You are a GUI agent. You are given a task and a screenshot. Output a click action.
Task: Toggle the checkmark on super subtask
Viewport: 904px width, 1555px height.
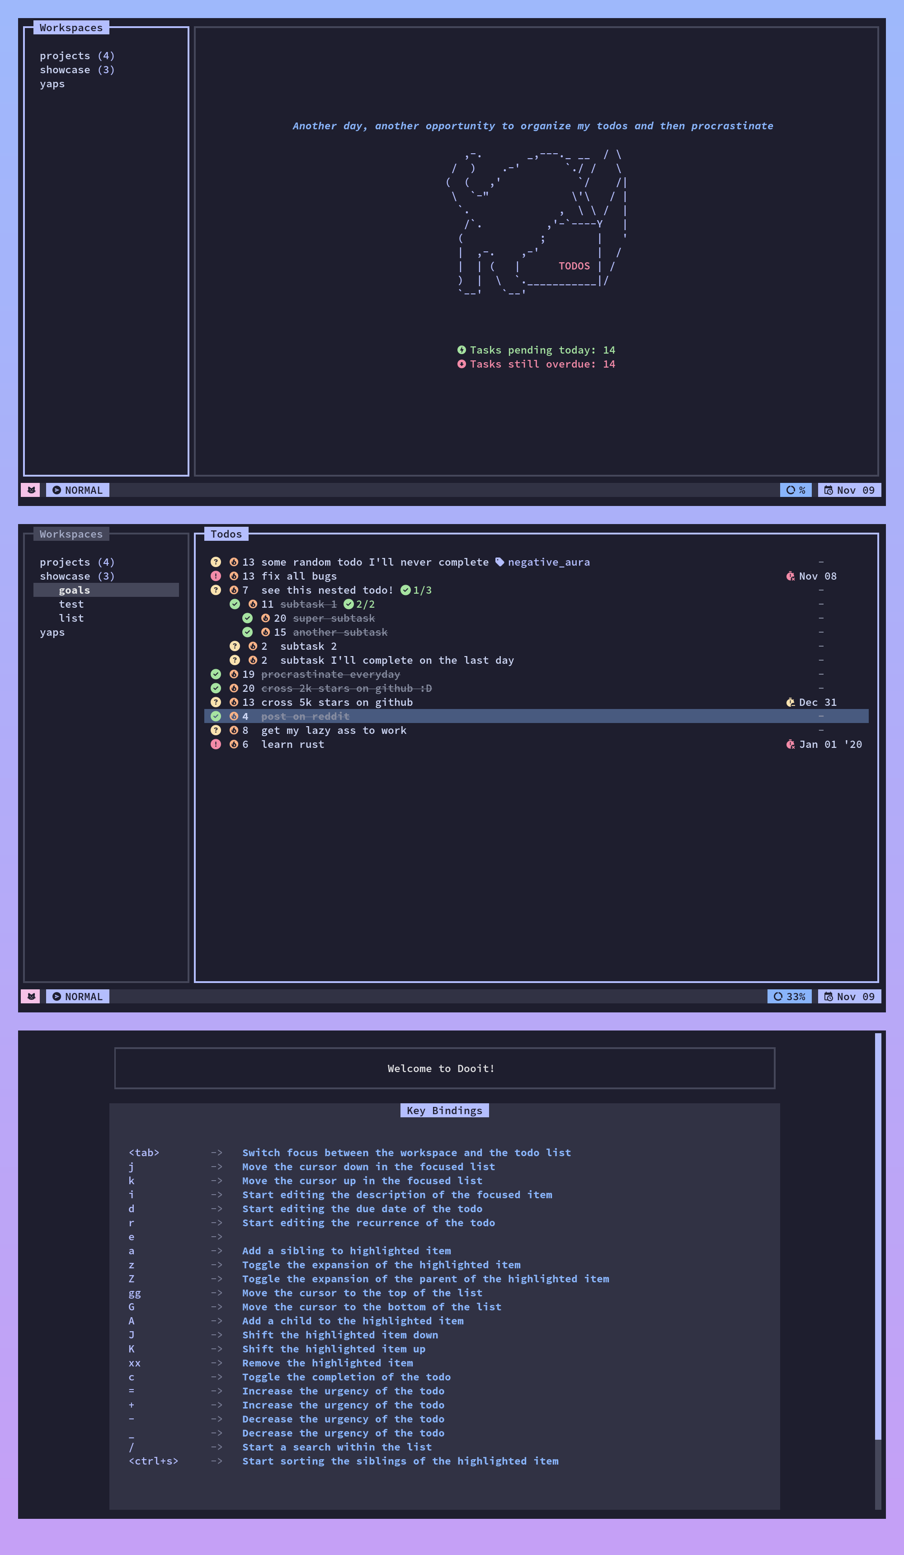(x=248, y=618)
